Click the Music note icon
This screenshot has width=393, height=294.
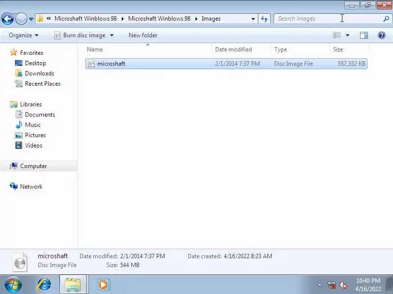19,124
